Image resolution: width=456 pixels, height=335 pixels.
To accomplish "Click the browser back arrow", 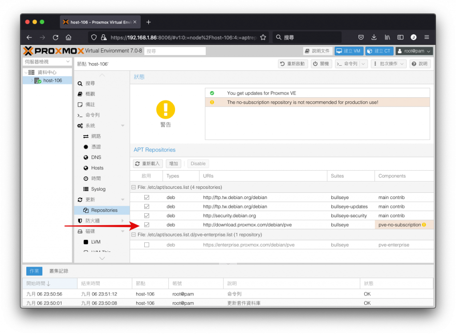I will click(29, 37).
